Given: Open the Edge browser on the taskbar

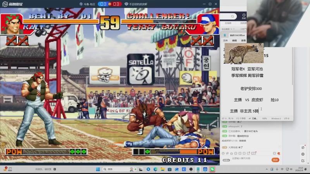Looking at the screenshot, I should [155, 169].
